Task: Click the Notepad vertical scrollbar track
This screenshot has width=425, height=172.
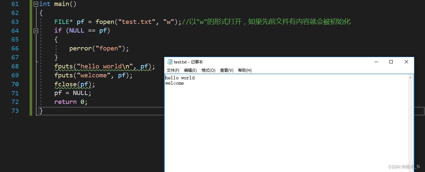Action: (x=411, y=126)
